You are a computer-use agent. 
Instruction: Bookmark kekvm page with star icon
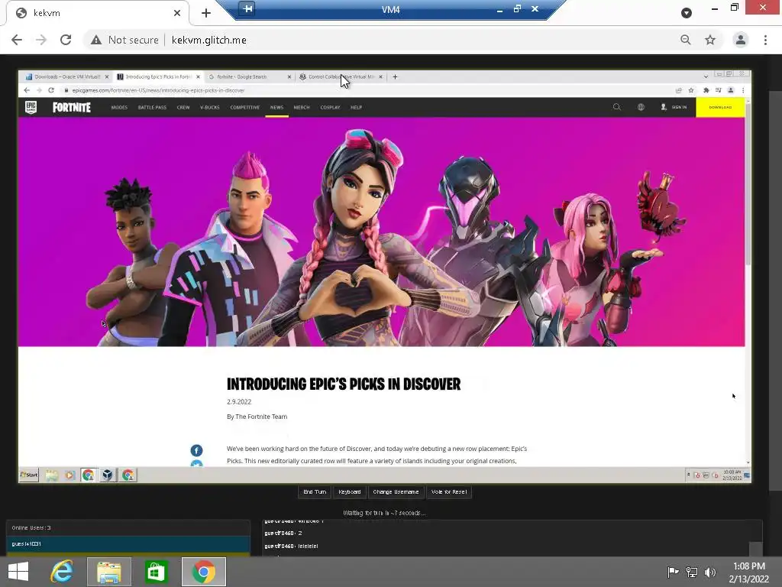pyautogui.click(x=710, y=40)
